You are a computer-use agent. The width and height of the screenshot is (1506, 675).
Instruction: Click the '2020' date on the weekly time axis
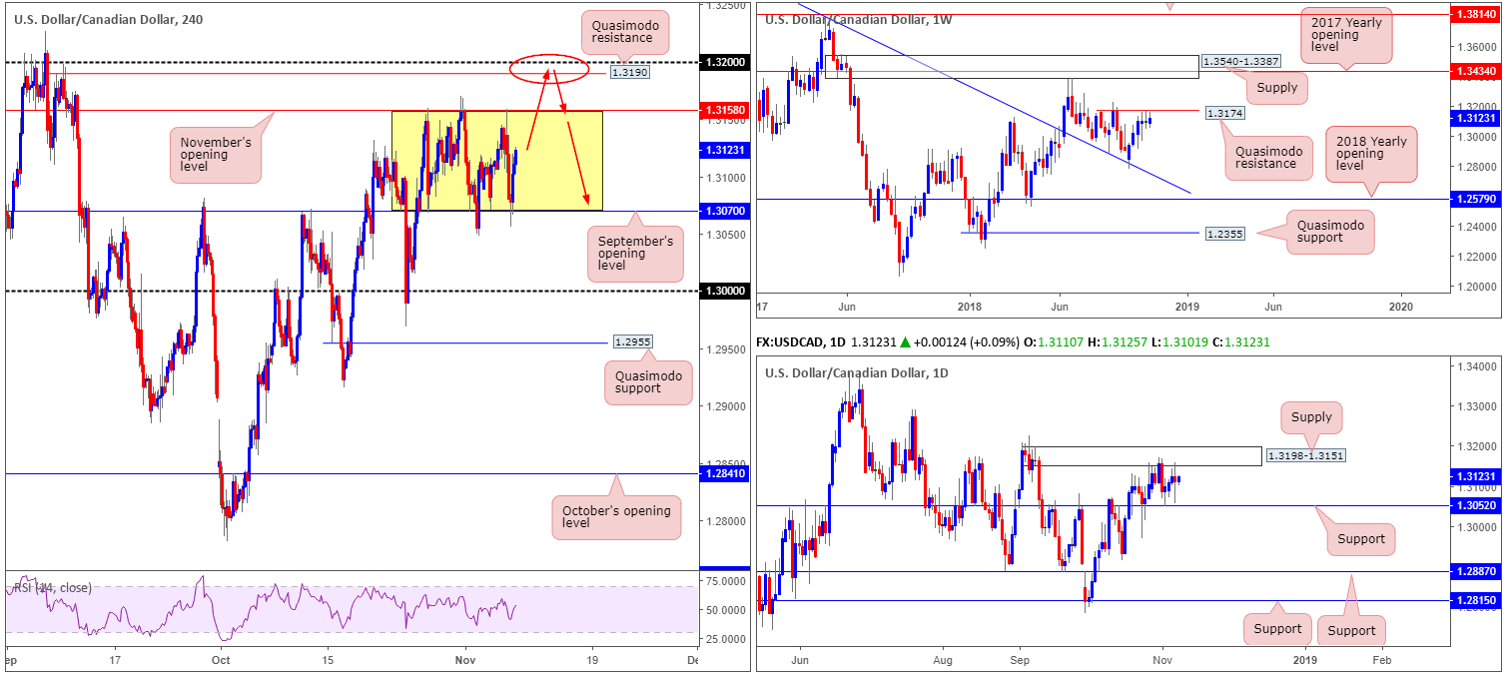coord(1401,305)
